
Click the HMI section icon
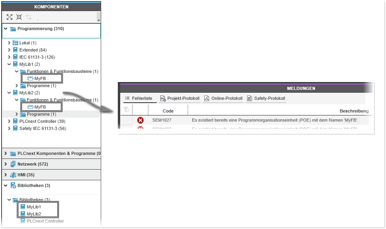click(x=13, y=175)
